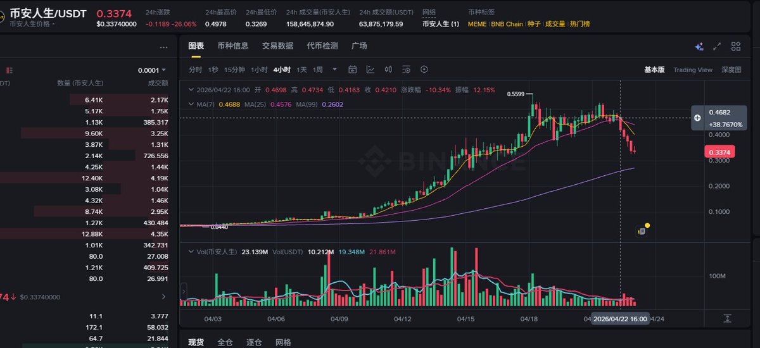The image size is (760, 348).
Task: Change the candlestick chart style icon
Action: pos(388,70)
